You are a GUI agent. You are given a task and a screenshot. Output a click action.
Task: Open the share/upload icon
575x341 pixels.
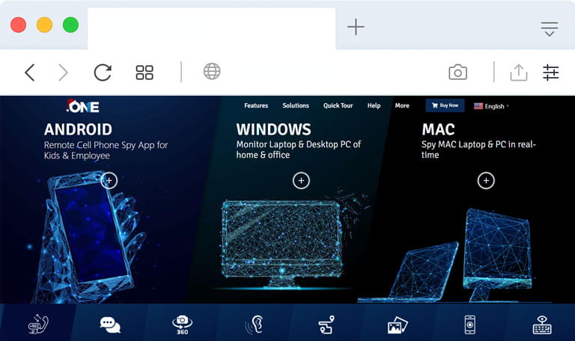click(519, 72)
